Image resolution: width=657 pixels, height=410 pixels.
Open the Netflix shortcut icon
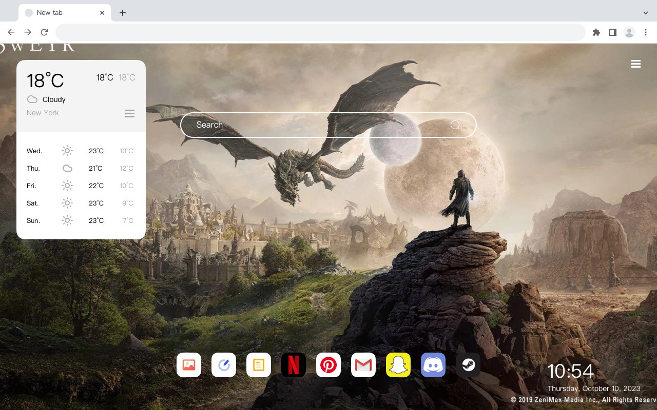coord(294,365)
